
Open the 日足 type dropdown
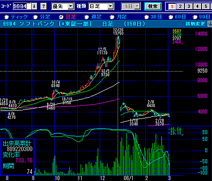tap(111, 6)
